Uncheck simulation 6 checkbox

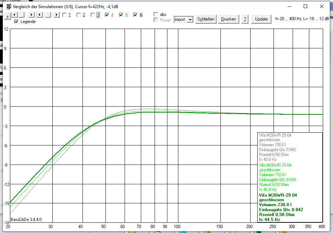(135, 15)
